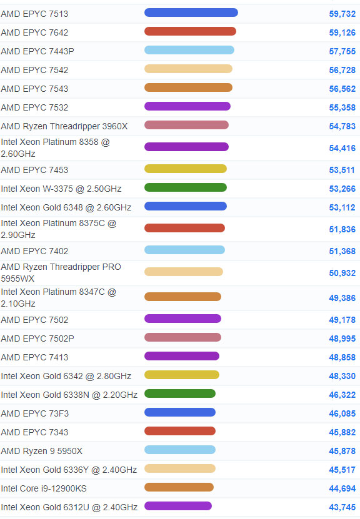This screenshot has width=360, height=519.
Task: Click the purple bar for Xeon Gold 6312U
Action: 178,506
